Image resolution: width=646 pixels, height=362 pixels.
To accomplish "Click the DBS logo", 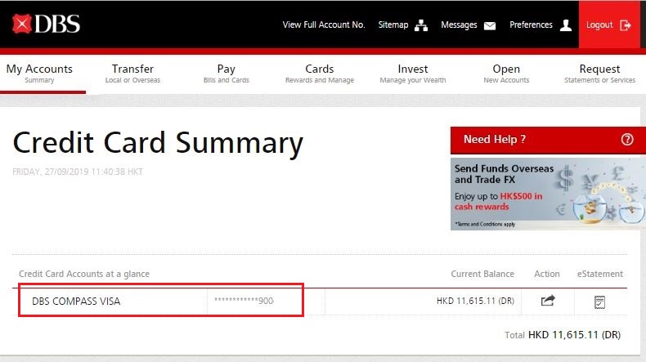I will tap(46, 25).
